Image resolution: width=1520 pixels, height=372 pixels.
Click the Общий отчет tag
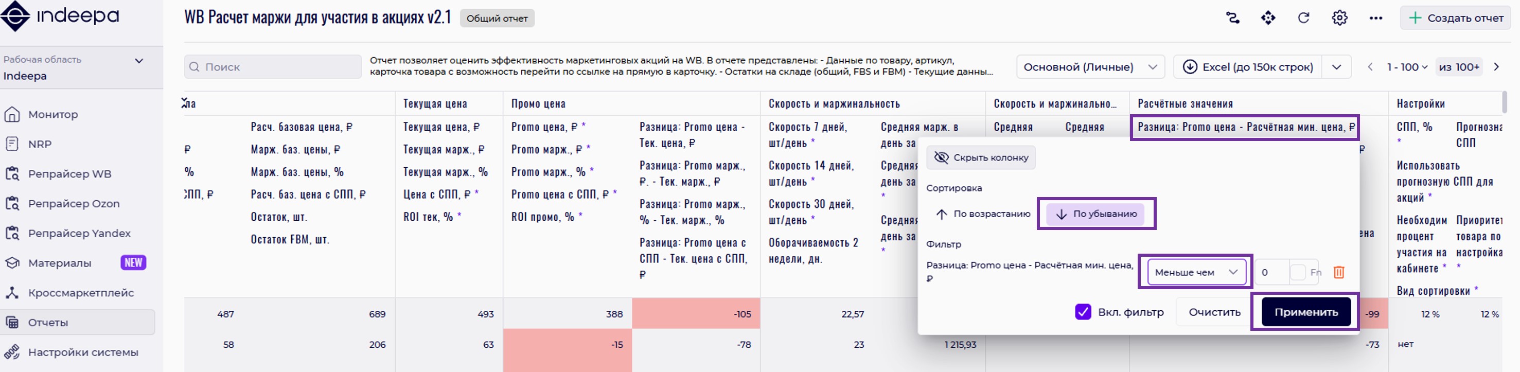pyautogui.click(x=497, y=19)
